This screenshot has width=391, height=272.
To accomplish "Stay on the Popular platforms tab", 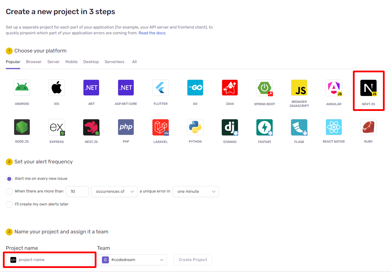I will [13, 62].
